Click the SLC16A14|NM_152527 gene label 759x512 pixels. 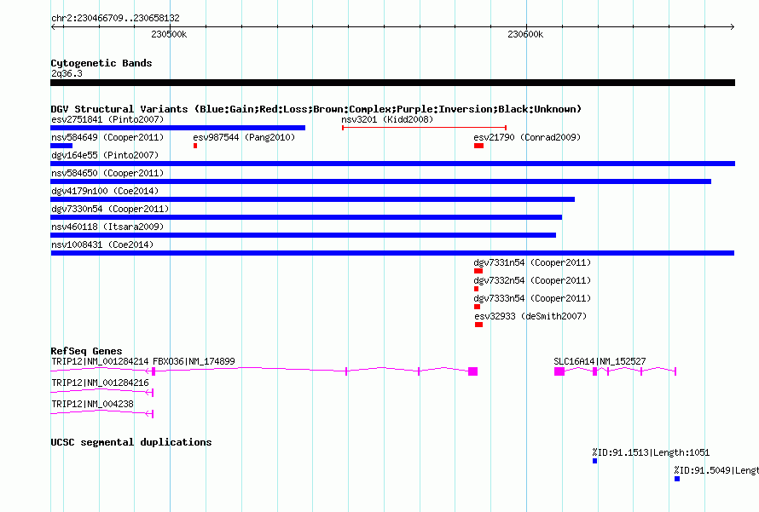[600, 361]
